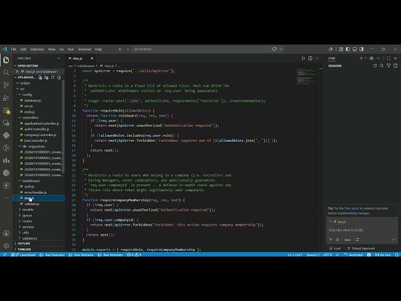Create new file in ATS-BACKEND explorer
The height and width of the screenshot is (301, 401).
pos(40,77)
